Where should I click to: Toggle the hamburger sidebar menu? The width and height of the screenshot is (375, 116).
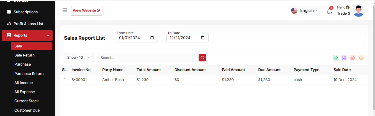[x=65, y=10]
